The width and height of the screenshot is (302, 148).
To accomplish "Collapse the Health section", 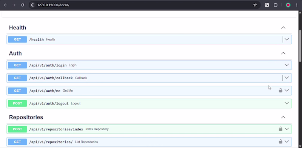I will click(x=283, y=27).
